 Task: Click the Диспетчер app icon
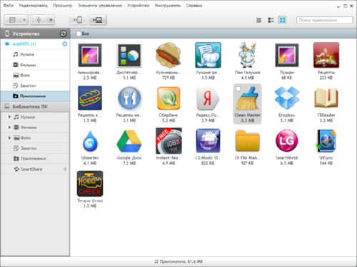pos(129,56)
